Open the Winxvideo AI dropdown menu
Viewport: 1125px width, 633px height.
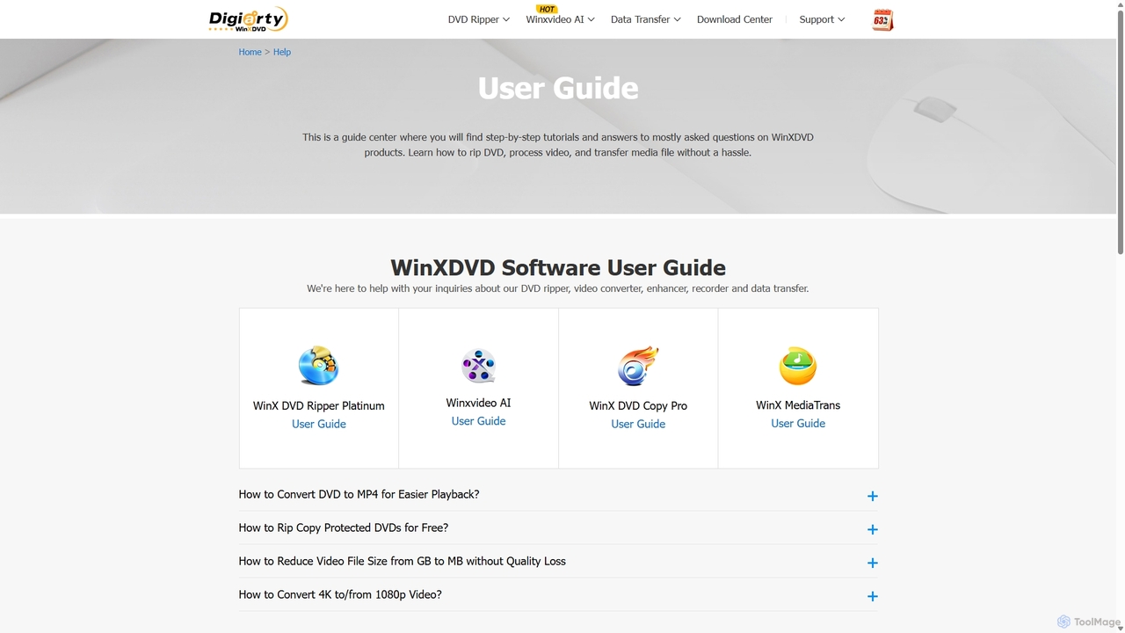click(x=560, y=19)
